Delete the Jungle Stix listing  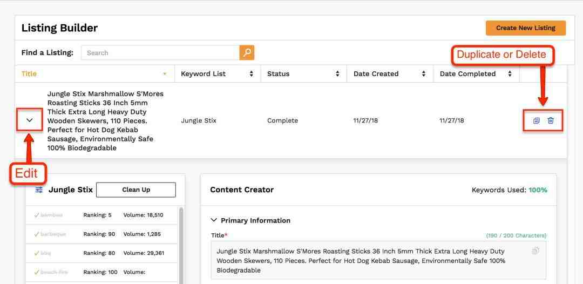click(551, 120)
